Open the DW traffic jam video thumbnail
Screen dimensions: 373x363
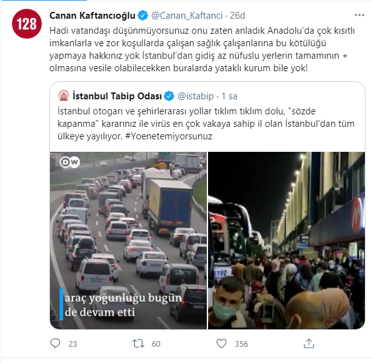pos(128,241)
